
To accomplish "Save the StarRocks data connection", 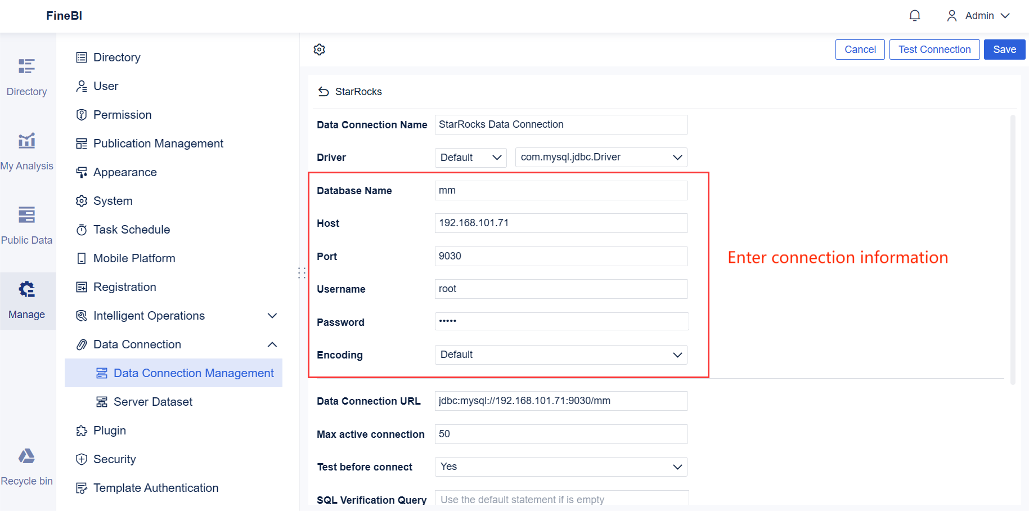I will (1004, 50).
